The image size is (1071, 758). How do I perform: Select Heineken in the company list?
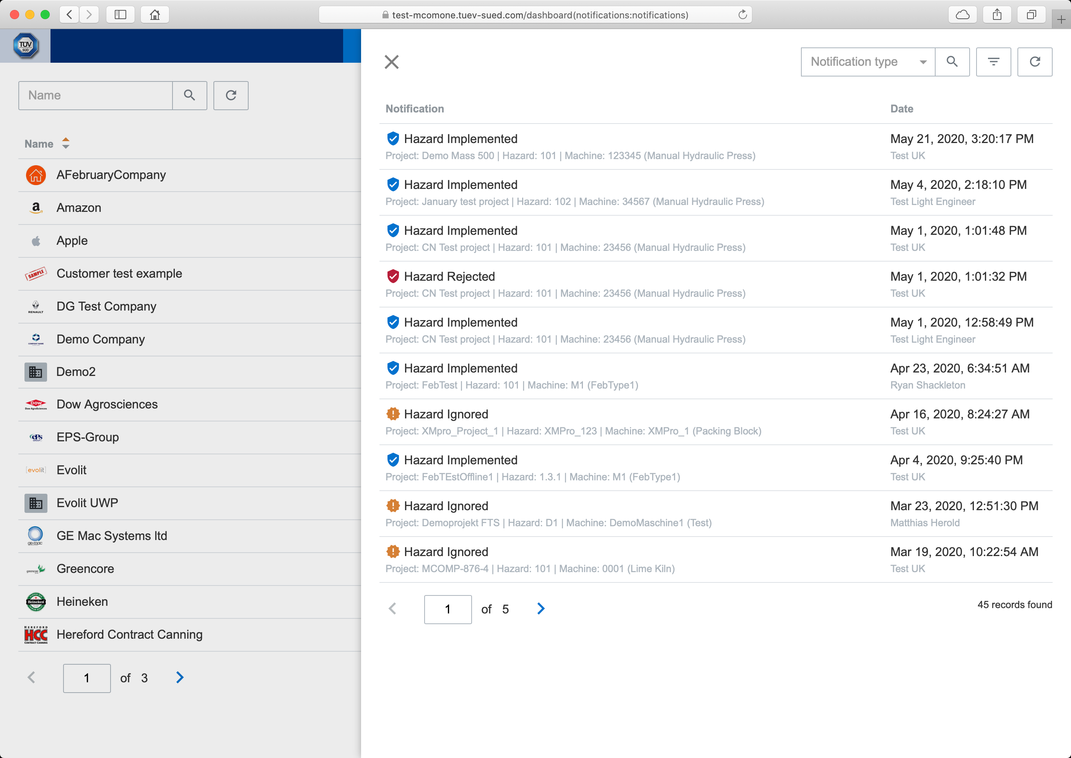pos(82,602)
